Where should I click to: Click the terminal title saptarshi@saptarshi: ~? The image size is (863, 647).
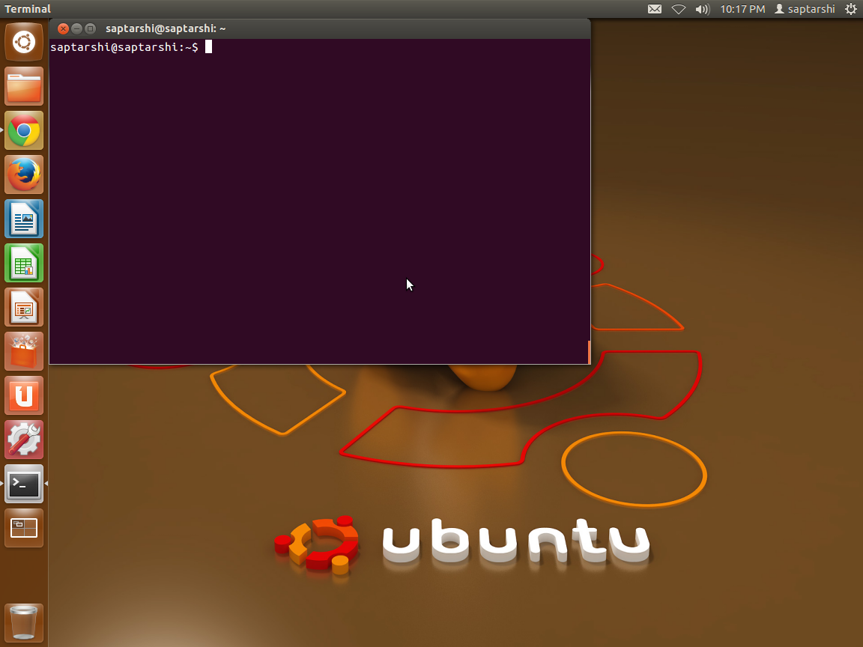point(166,28)
